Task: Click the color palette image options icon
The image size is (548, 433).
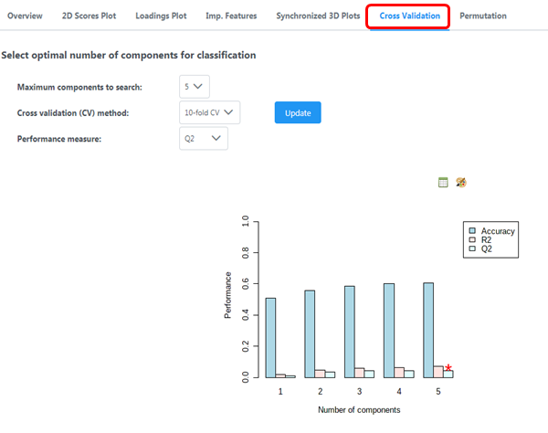Action: click(461, 183)
